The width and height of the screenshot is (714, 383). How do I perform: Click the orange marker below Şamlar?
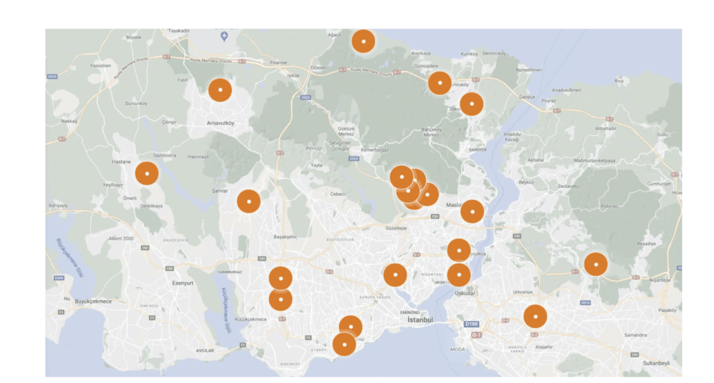pyautogui.click(x=248, y=201)
